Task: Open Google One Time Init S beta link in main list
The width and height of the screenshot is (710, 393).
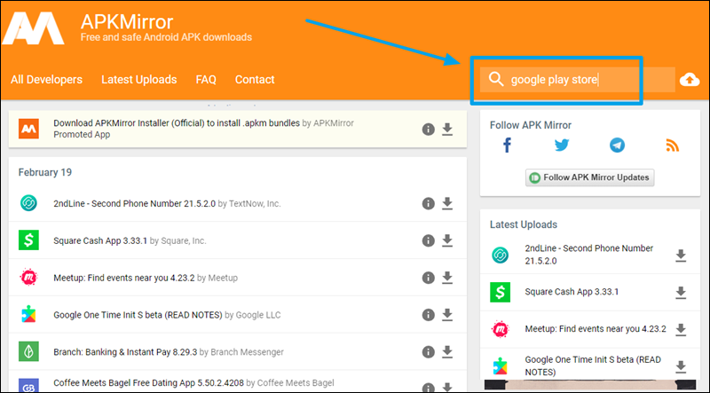Action: [x=138, y=315]
